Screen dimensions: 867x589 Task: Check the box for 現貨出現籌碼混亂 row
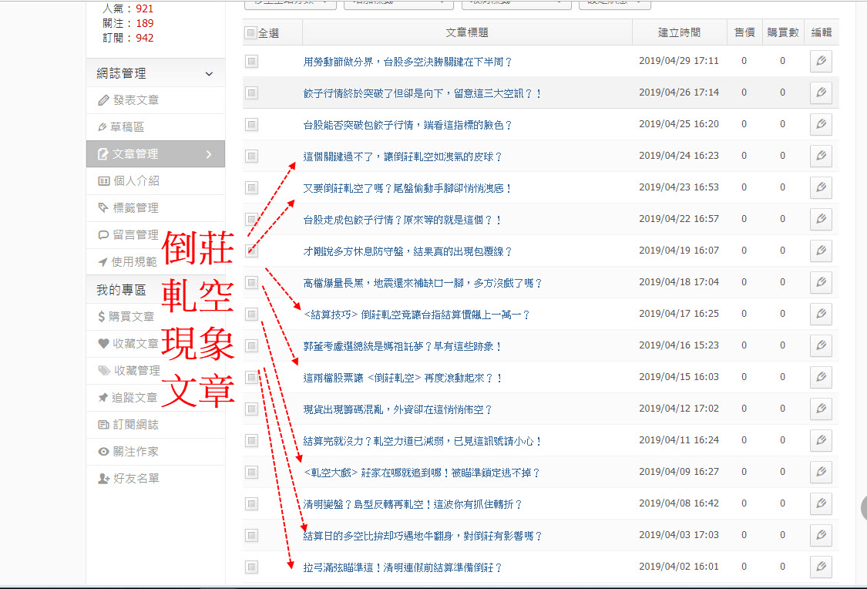click(251, 409)
